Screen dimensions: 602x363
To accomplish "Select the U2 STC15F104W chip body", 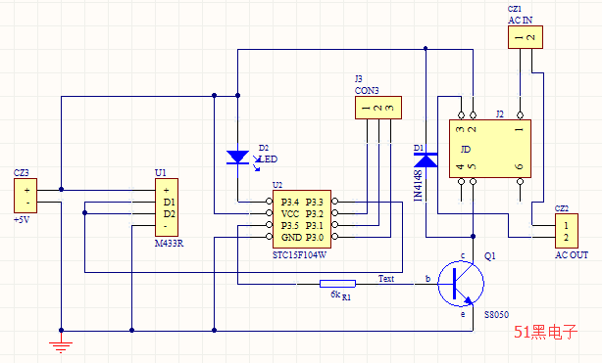I will point(302,219).
